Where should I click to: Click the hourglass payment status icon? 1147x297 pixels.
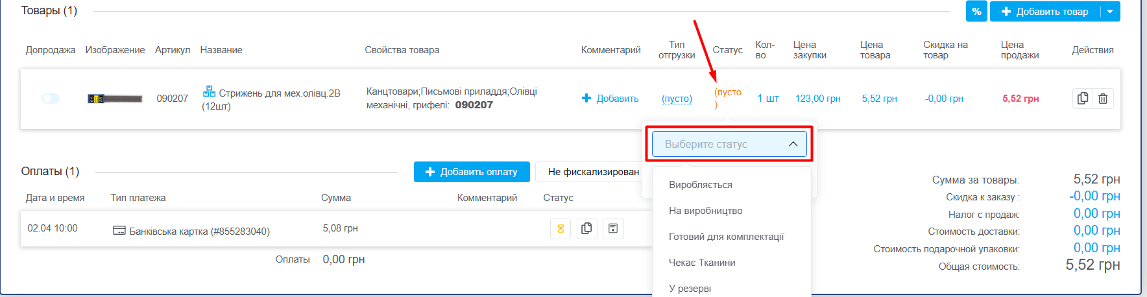click(561, 228)
